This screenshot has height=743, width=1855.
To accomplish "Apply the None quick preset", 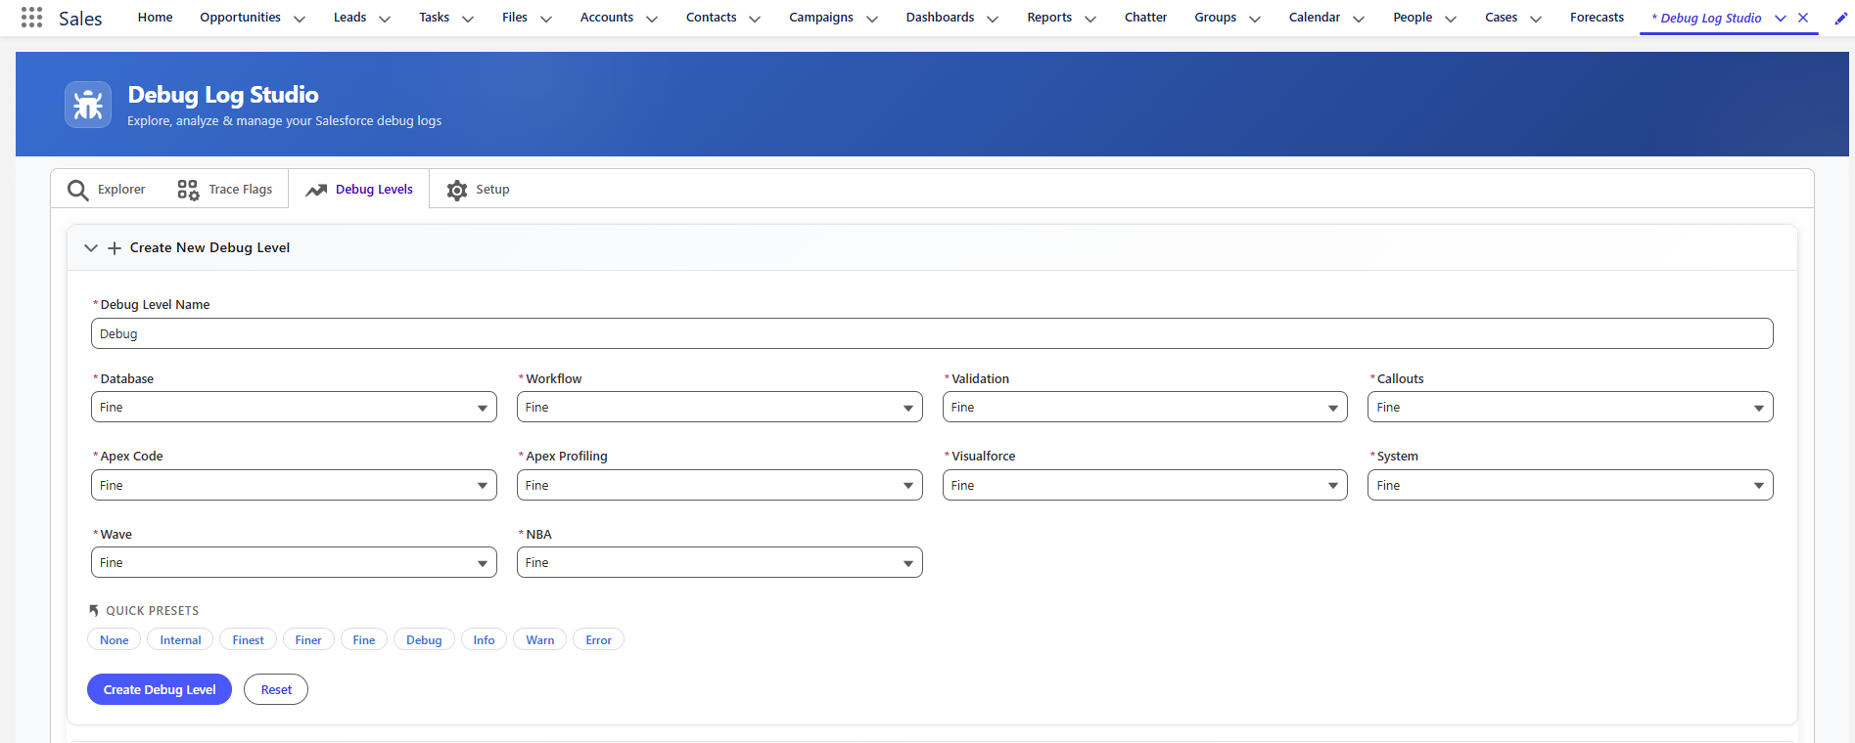I will tap(115, 640).
